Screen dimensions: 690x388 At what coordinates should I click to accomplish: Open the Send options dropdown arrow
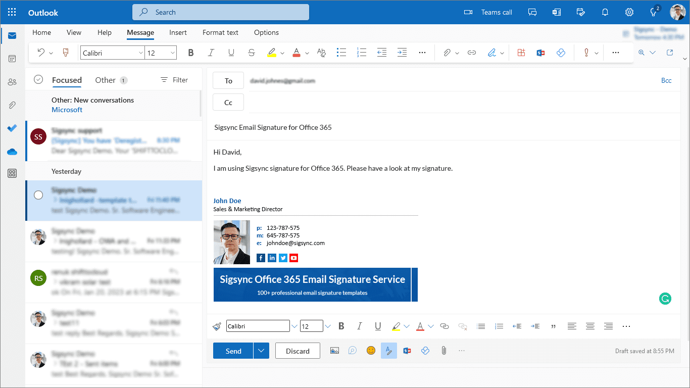(x=261, y=351)
